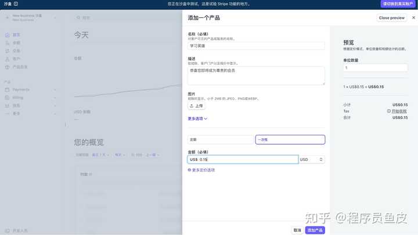Select the 一次性 one-time pricing option
Image resolution: width=418 pixels, height=235 pixels.
(x=290, y=139)
